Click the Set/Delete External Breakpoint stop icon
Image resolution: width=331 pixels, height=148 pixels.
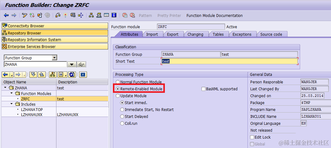132,15
